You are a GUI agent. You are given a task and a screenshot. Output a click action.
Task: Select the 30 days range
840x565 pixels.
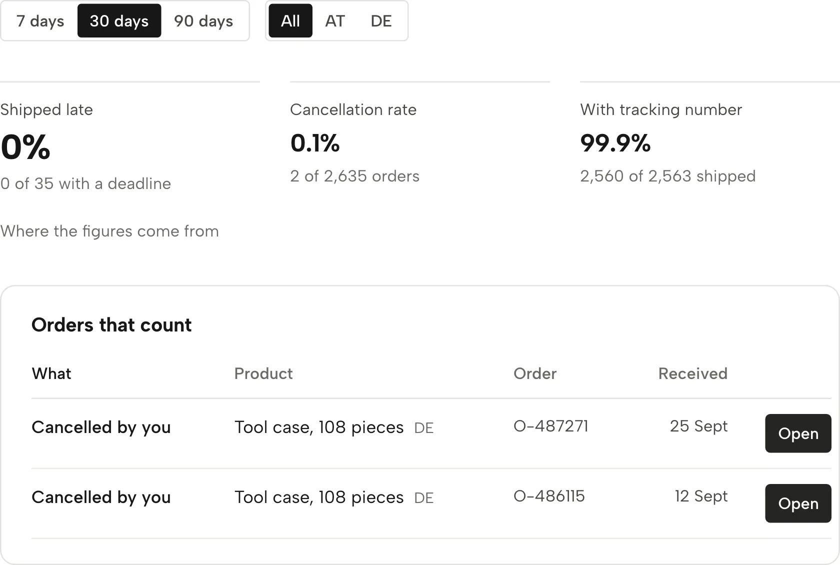click(119, 21)
